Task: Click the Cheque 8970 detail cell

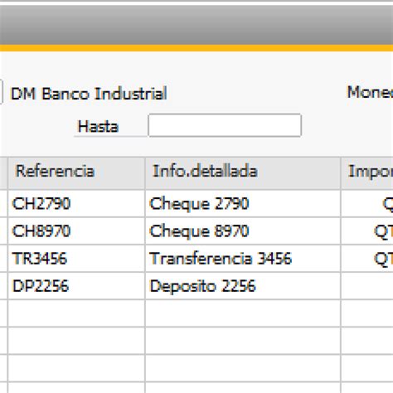Action: (x=243, y=231)
